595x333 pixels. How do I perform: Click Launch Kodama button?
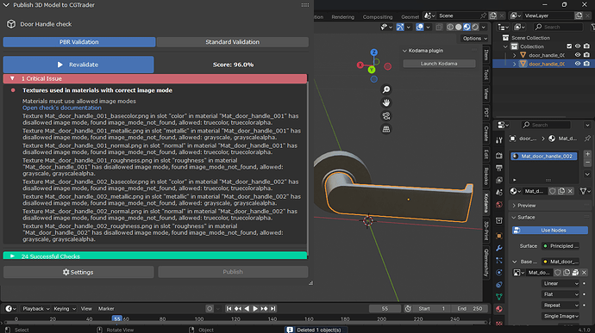(439, 64)
